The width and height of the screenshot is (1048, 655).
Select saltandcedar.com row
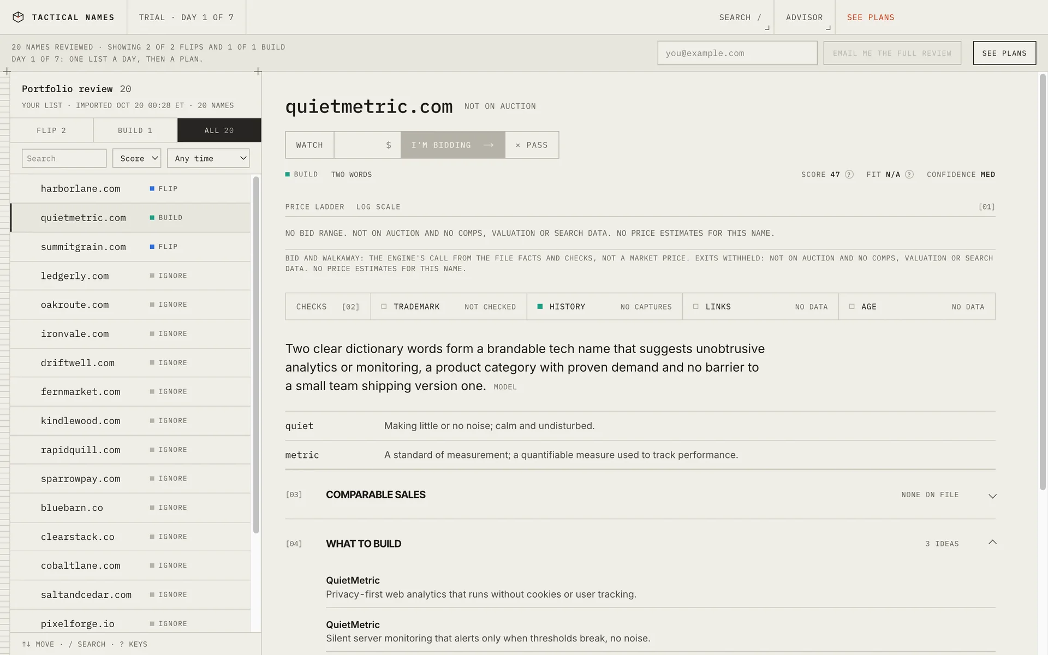coord(130,594)
